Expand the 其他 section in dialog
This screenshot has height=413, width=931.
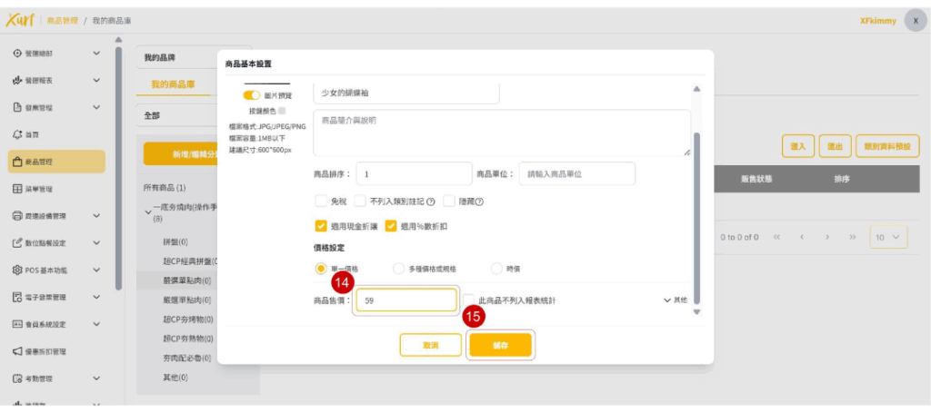click(676, 300)
